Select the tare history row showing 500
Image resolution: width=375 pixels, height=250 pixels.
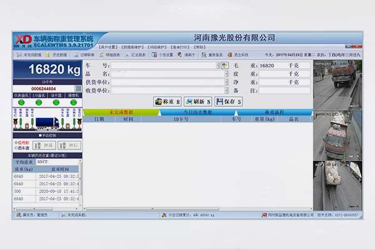click(x=46, y=191)
